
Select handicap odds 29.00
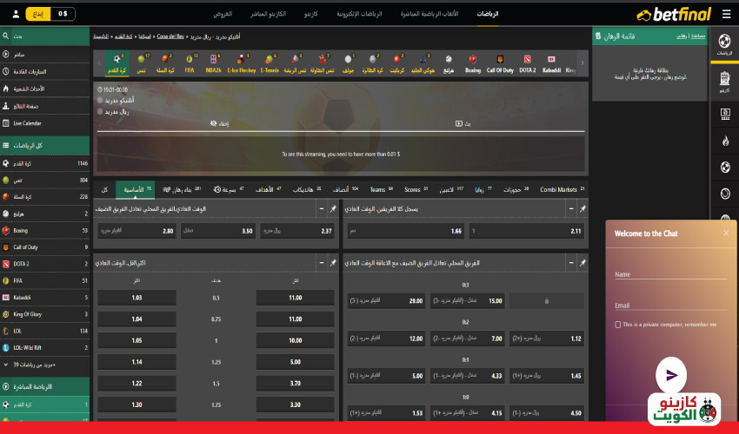[x=386, y=301]
